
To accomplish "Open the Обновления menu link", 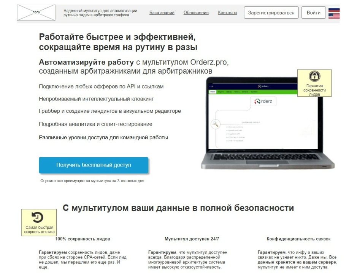I will click(x=196, y=13).
